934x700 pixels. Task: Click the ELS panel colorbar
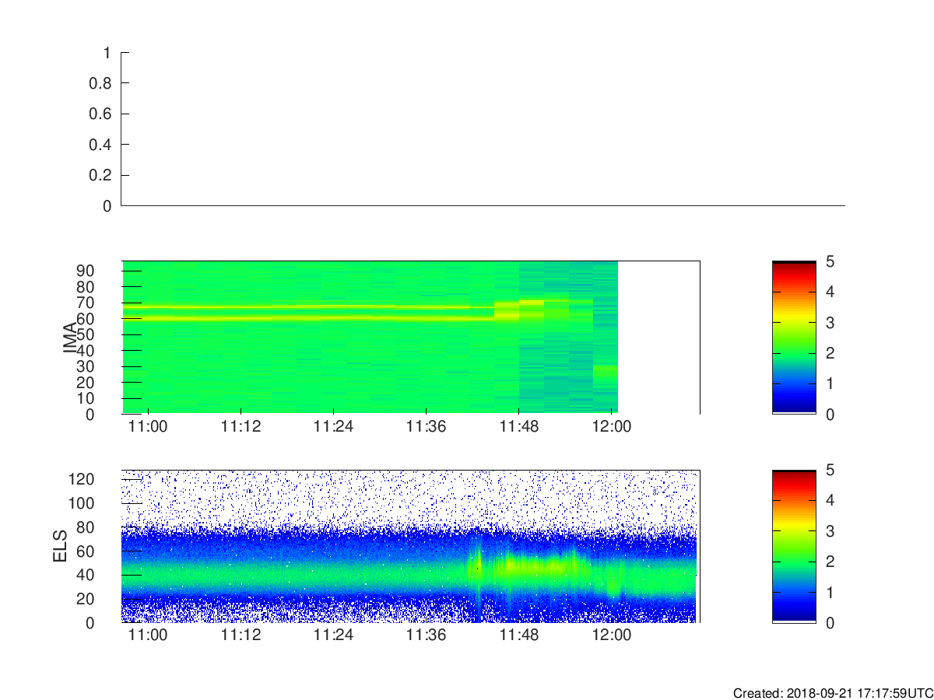(794, 546)
